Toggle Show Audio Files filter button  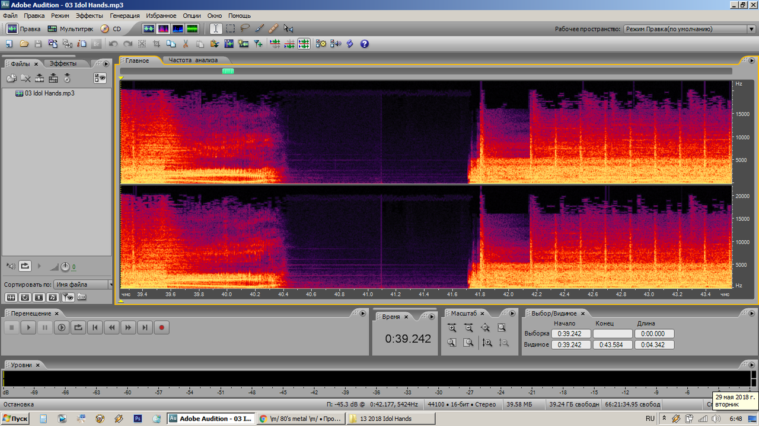click(11, 297)
